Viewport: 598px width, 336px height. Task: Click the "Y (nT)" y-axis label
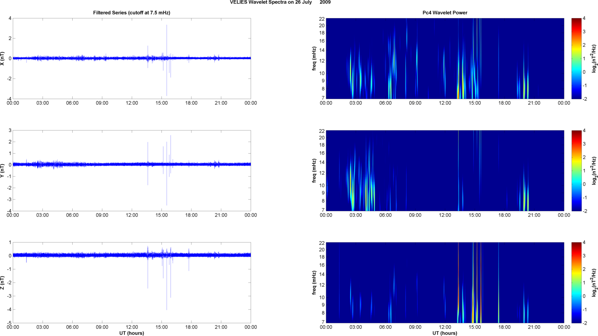(x=3, y=171)
